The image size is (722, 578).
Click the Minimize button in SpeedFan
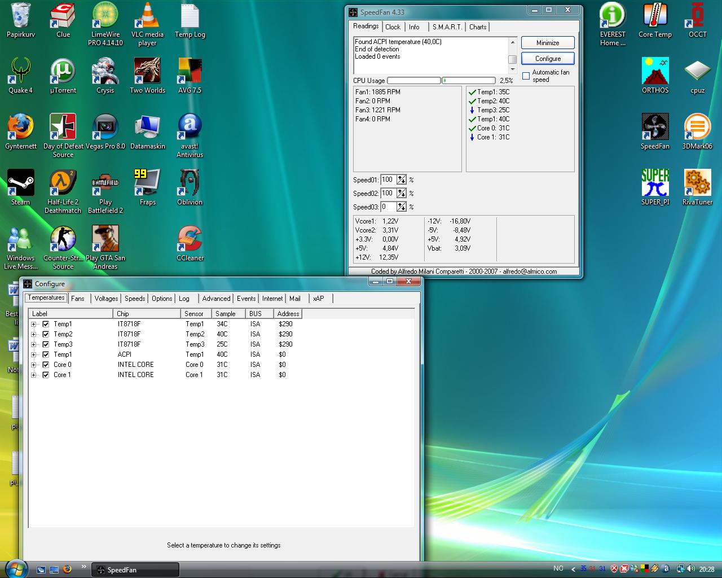click(x=548, y=43)
